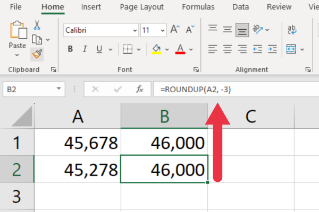Expand font color dropdown arrow
319x212 pixels.
(x=191, y=49)
